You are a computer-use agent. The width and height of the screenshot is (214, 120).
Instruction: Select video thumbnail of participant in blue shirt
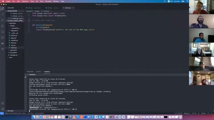point(201,36)
